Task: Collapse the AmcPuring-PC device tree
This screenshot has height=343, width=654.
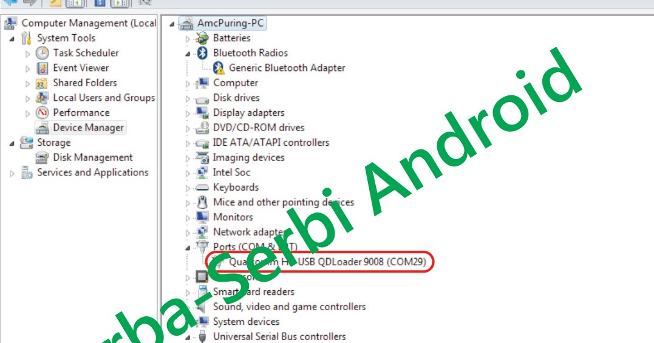Action: pos(172,24)
